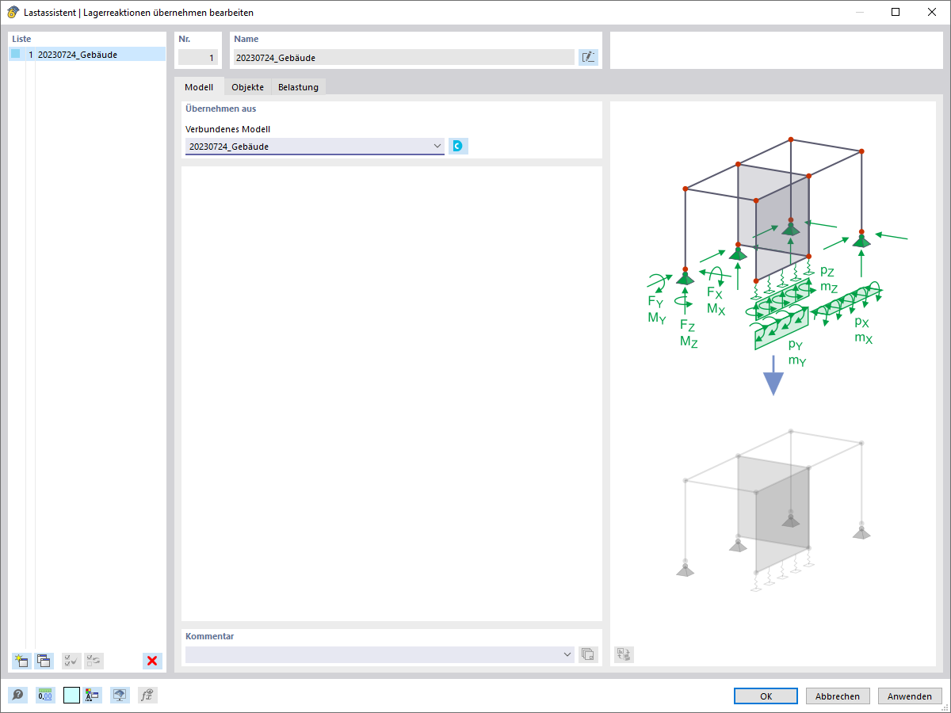Click the icon below the preview graphic

[x=624, y=654]
